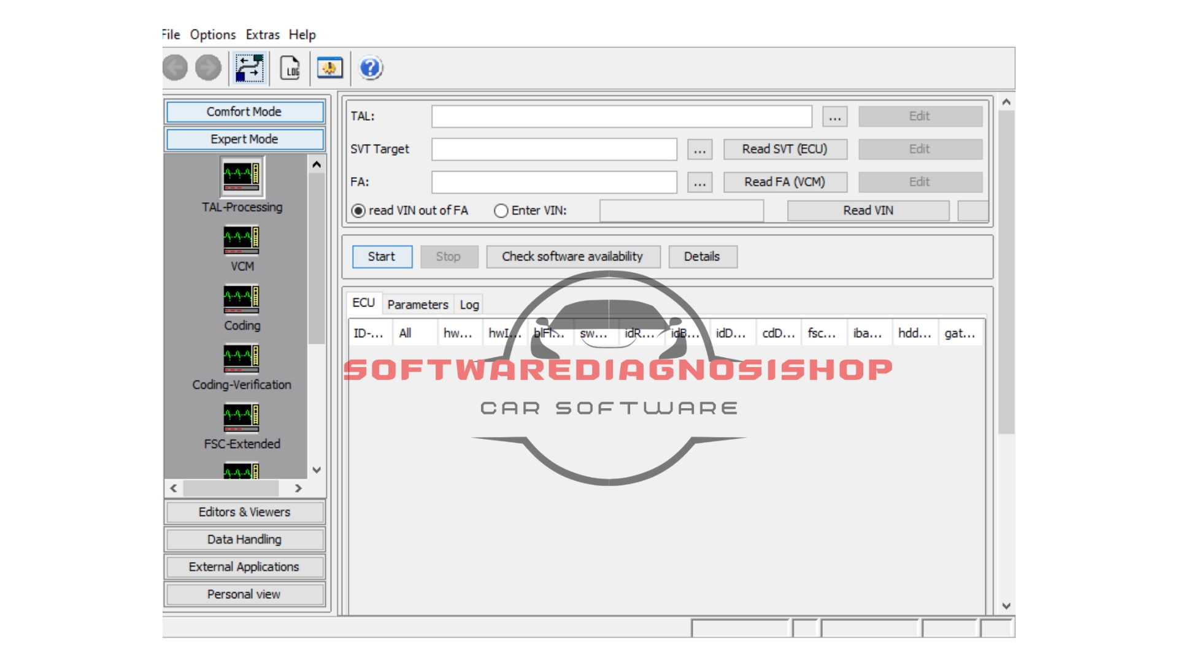This screenshot has height=662, width=1178.
Task: Select the Coding module icon
Action: pos(241,299)
